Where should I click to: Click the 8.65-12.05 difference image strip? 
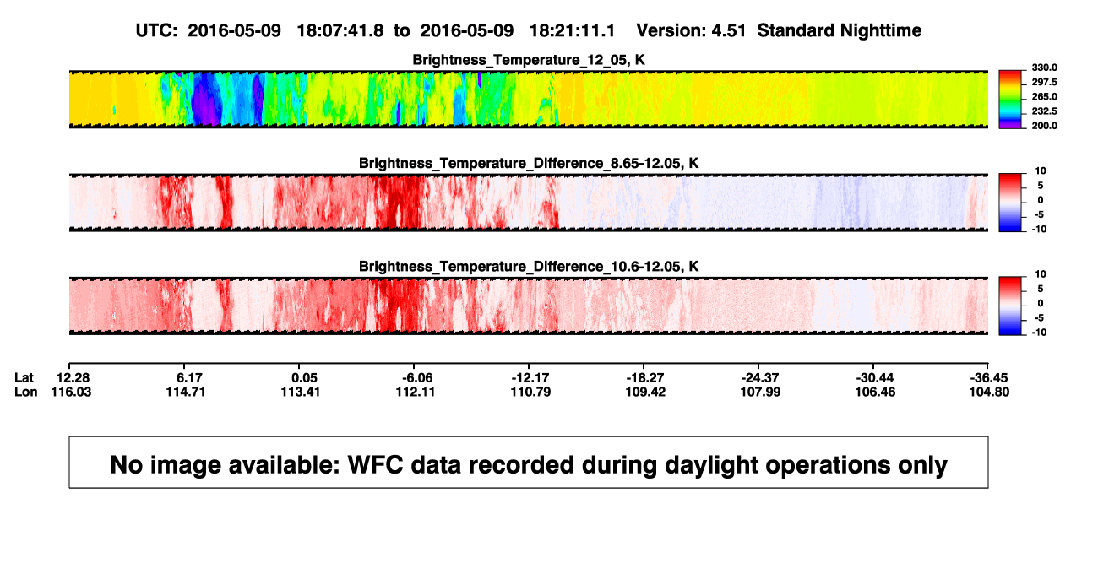529,203
